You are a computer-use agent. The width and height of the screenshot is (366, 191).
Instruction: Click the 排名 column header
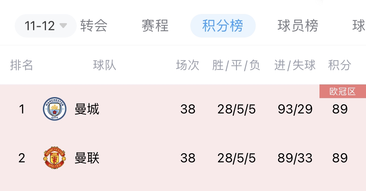(21, 65)
